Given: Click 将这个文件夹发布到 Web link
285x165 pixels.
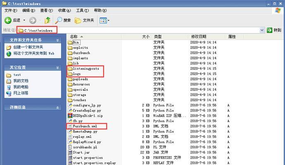Looking at the screenshot, I should tap(34, 53).
